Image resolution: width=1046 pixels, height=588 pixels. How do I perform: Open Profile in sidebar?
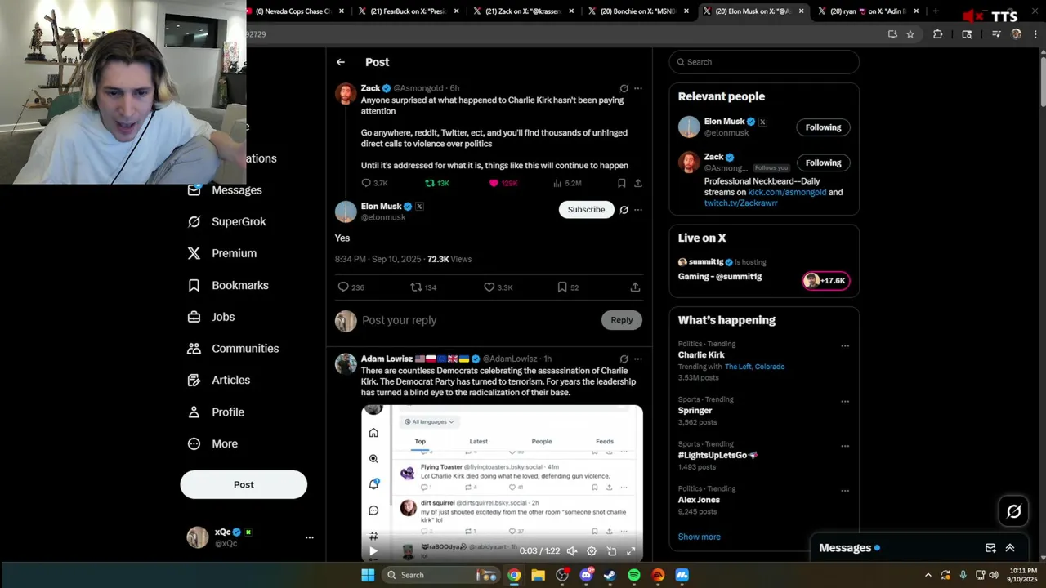pyautogui.click(x=217, y=412)
